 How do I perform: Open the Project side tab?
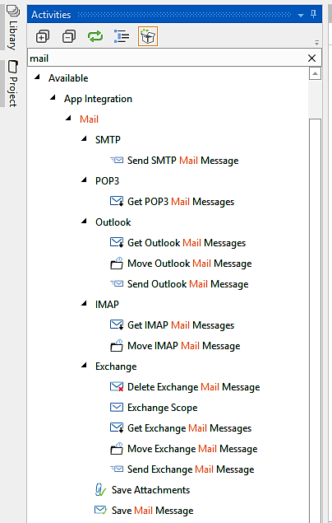click(12, 83)
